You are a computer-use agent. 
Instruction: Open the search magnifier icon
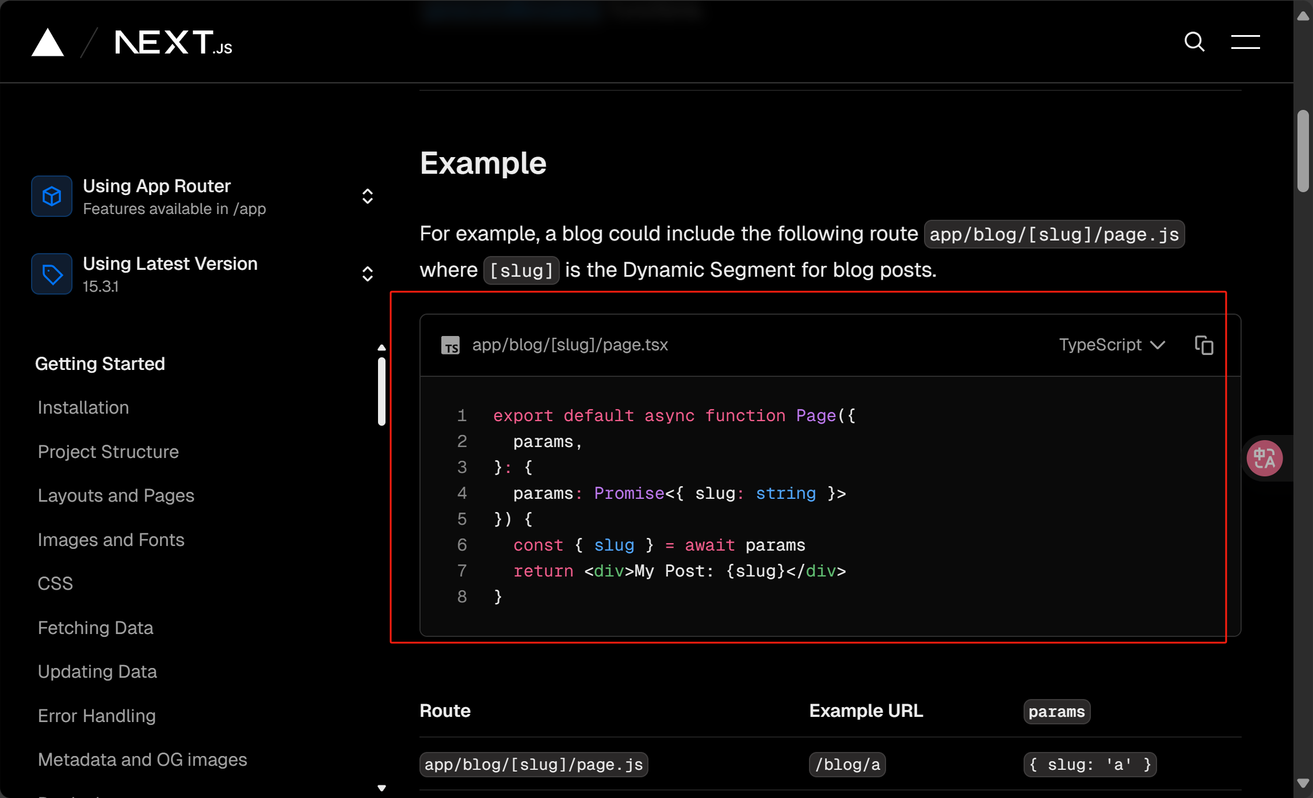click(x=1194, y=42)
